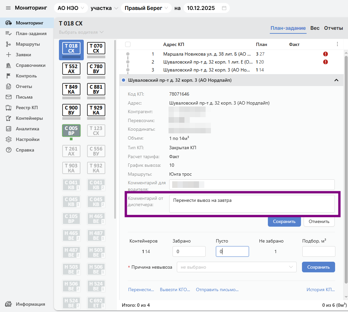Go to Контейнеры in sidebar
Viewport: 348px width, 312px height.
(29, 118)
